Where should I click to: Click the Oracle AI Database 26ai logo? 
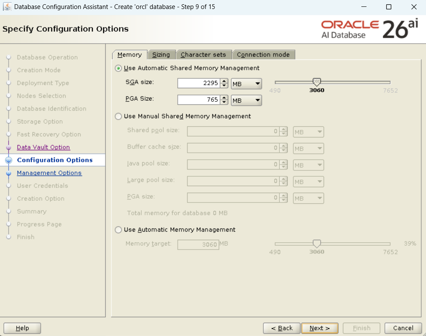coord(369,29)
